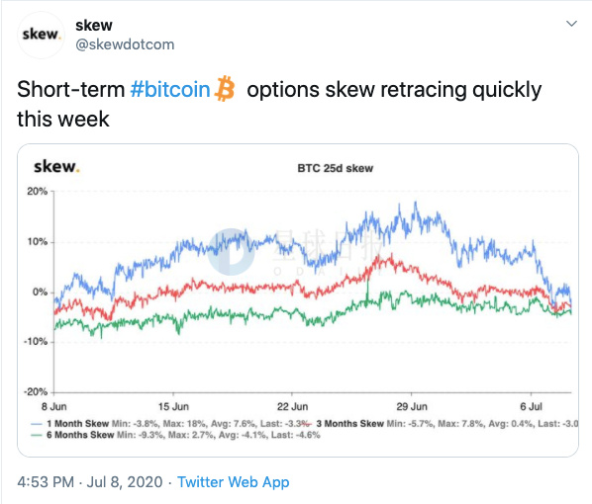Click the 4:53 PM Jul 8, 2020 timestamp

(x=90, y=481)
